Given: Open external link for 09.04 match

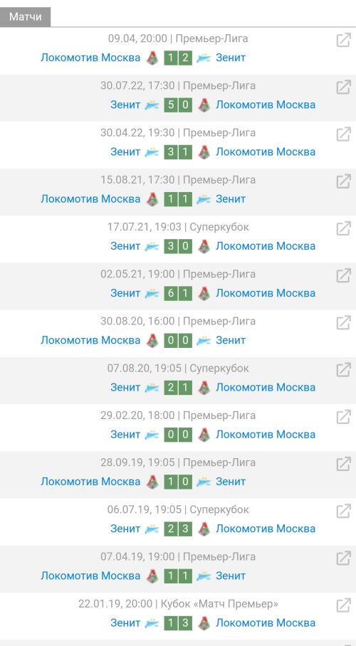Looking at the screenshot, I should 343,40.
